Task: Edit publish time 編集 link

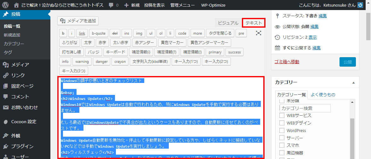Action: click(x=317, y=48)
